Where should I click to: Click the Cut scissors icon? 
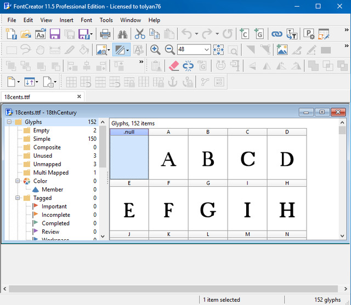(x=140, y=34)
